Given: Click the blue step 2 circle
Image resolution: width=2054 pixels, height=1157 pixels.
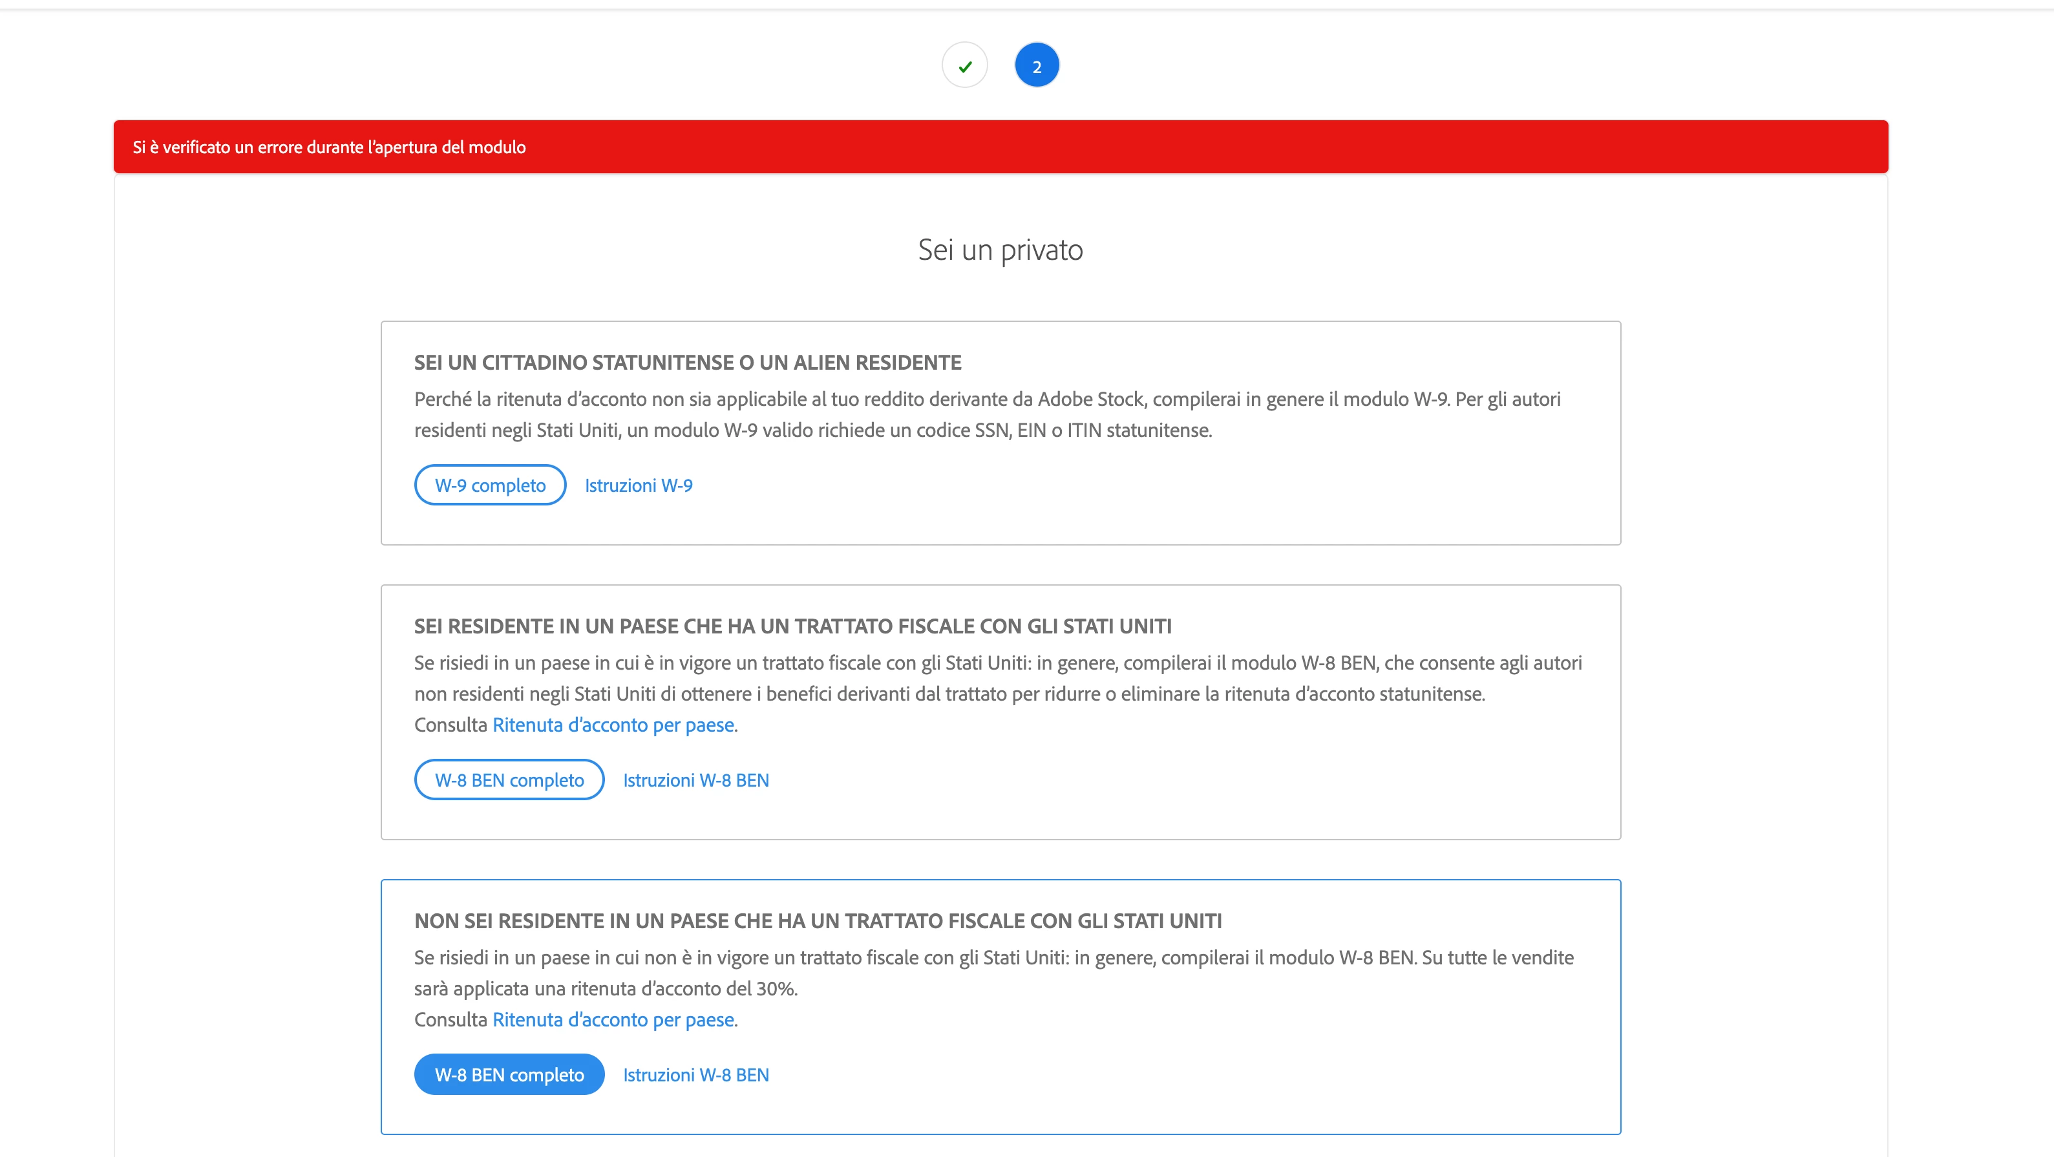Looking at the screenshot, I should (1037, 66).
